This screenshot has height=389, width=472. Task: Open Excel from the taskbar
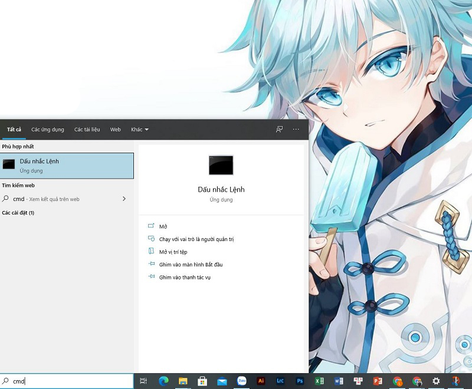[x=319, y=381]
